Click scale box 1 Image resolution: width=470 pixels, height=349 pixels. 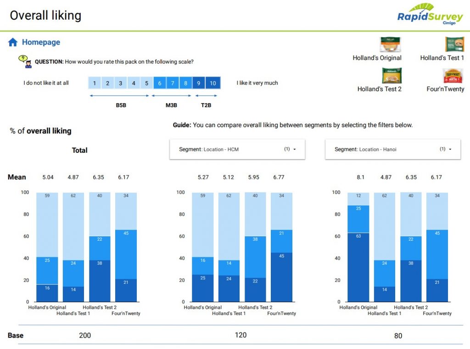pyautogui.click(x=95, y=83)
